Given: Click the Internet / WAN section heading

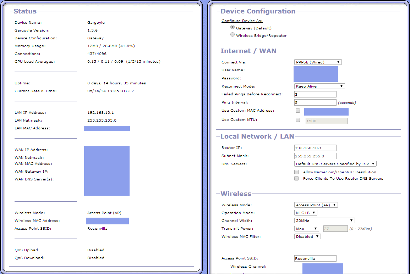Looking at the screenshot, I should coord(248,51).
